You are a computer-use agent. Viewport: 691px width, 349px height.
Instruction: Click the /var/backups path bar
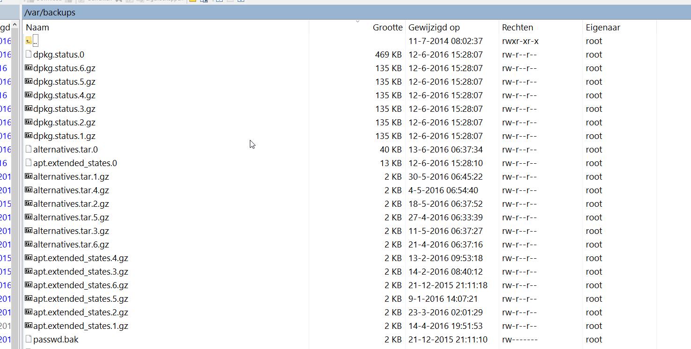[x=356, y=13]
